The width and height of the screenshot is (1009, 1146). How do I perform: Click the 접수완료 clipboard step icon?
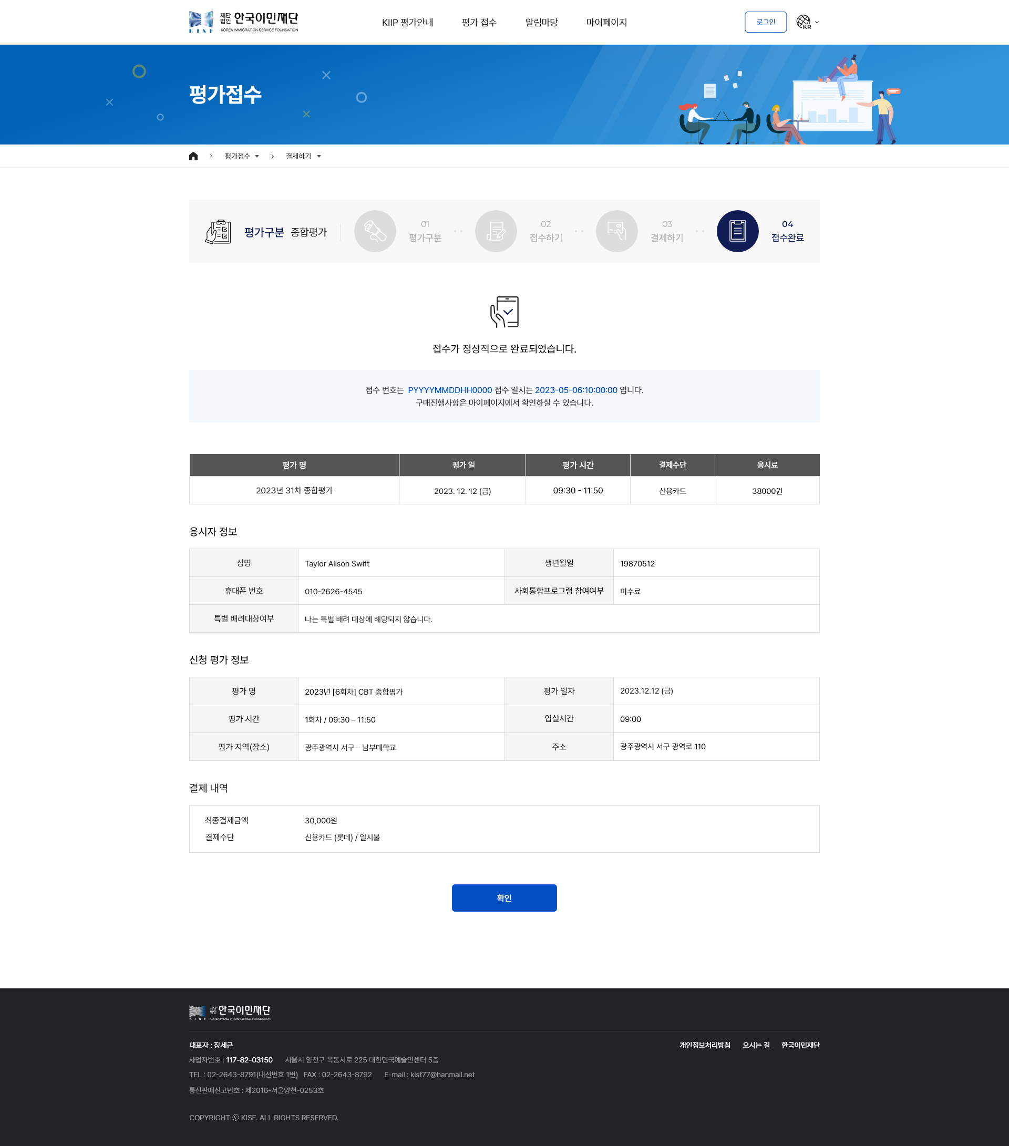pos(737,231)
